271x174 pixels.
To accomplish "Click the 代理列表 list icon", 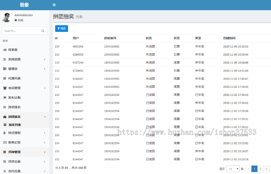I will pos(5,78).
